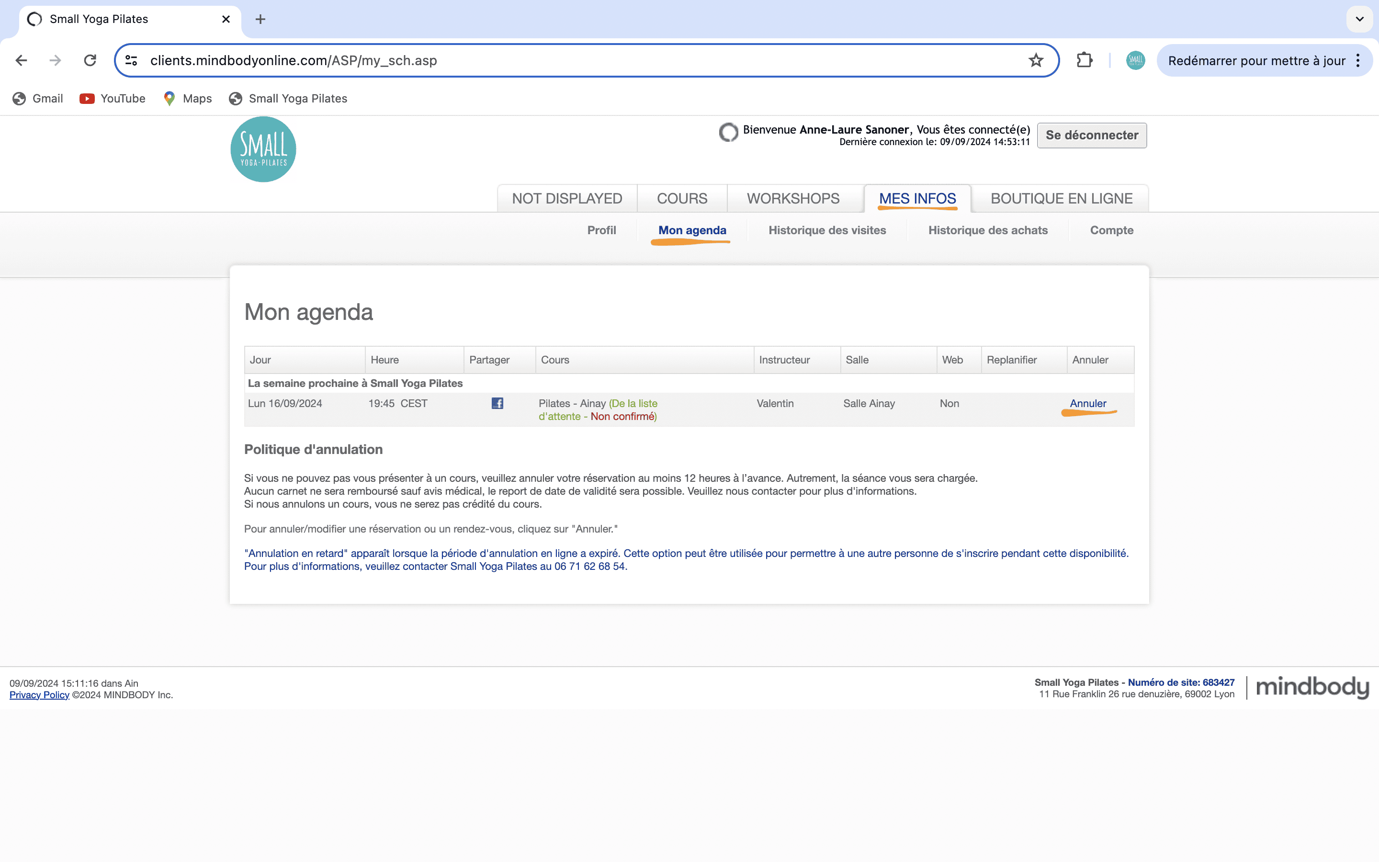Screen dimensions: 1379x862
Task: Reload the page with the refresh icon
Action: [90, 60]
